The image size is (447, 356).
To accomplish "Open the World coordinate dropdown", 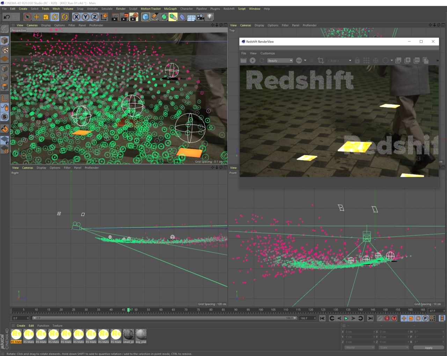I will pyautogui.click(x=360, y=348).
